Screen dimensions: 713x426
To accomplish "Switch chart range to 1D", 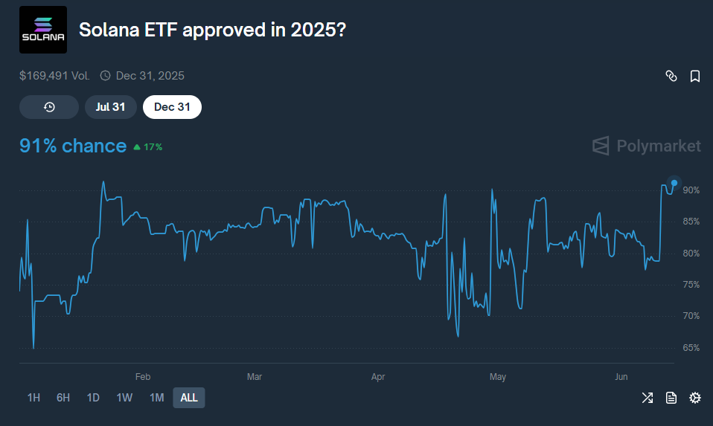I will click(x=93, y=398).
